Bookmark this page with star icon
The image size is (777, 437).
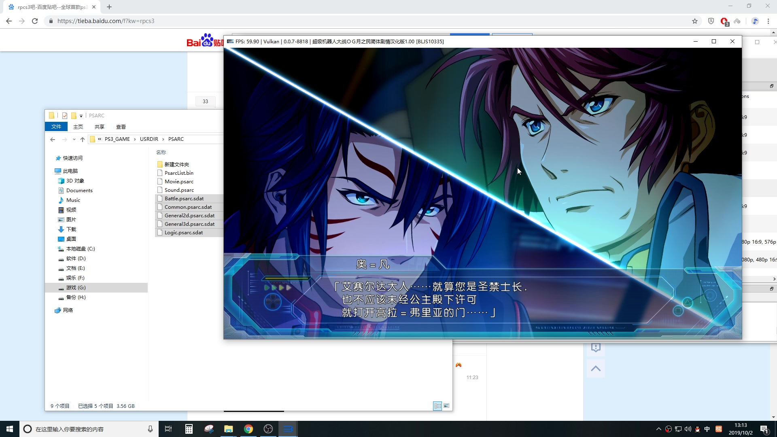(695, 21)
